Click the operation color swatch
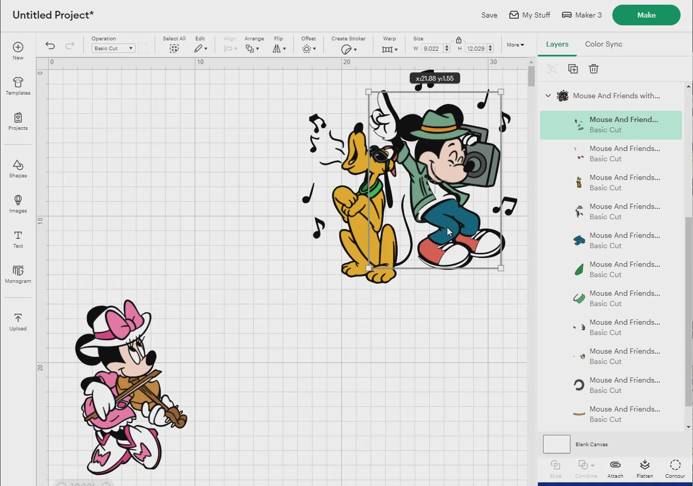 [x=143, y=48]
